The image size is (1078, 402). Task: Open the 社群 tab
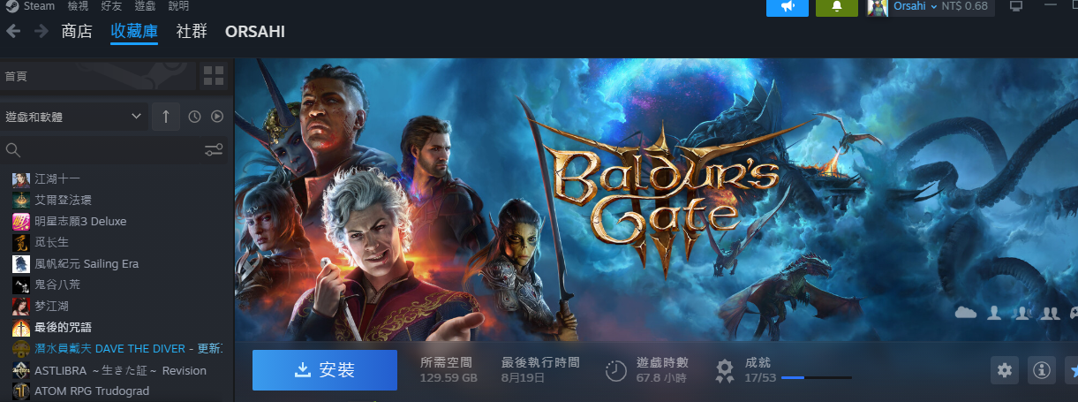[x=192, y=32]
